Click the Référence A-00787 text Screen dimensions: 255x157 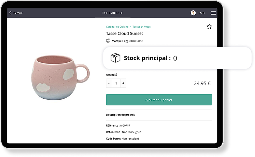coord(118,126)
